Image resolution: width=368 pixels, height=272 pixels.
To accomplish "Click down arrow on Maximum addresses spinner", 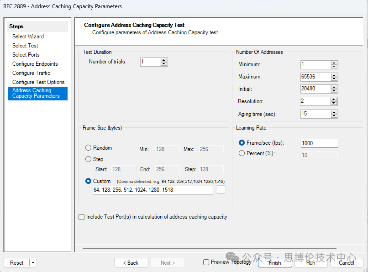I will [x=334, y=79].
